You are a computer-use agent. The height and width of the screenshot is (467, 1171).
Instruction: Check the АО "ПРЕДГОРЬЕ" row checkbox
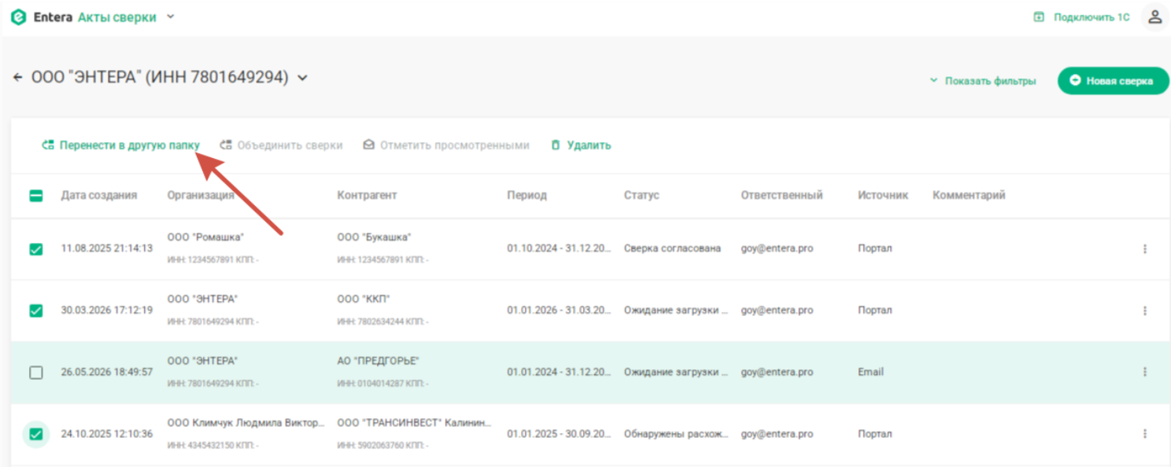36,373
